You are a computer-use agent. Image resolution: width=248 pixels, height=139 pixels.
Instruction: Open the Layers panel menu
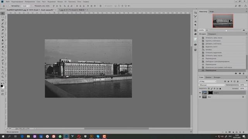point(246,77)
